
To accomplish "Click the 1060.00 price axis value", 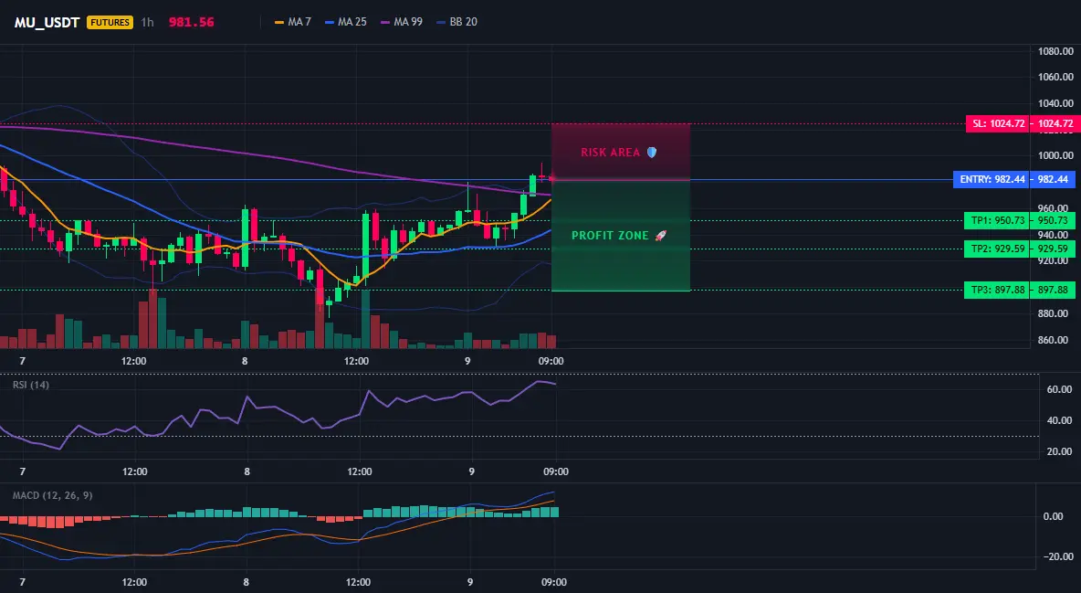I will (x=1055, y=77).
